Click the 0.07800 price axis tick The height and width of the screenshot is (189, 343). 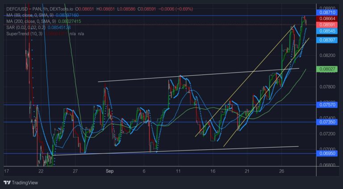coord(327,87)
